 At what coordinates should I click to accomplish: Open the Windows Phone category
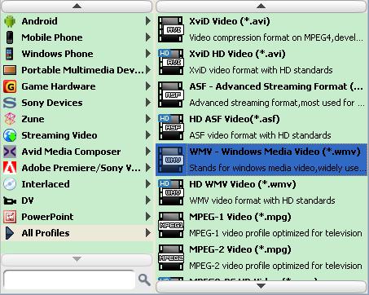(x=77, y=54)
